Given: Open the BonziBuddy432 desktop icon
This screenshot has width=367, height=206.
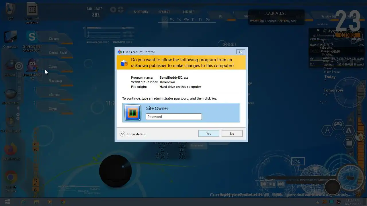Looking at the screenshot, I should [x=32, y=69].
